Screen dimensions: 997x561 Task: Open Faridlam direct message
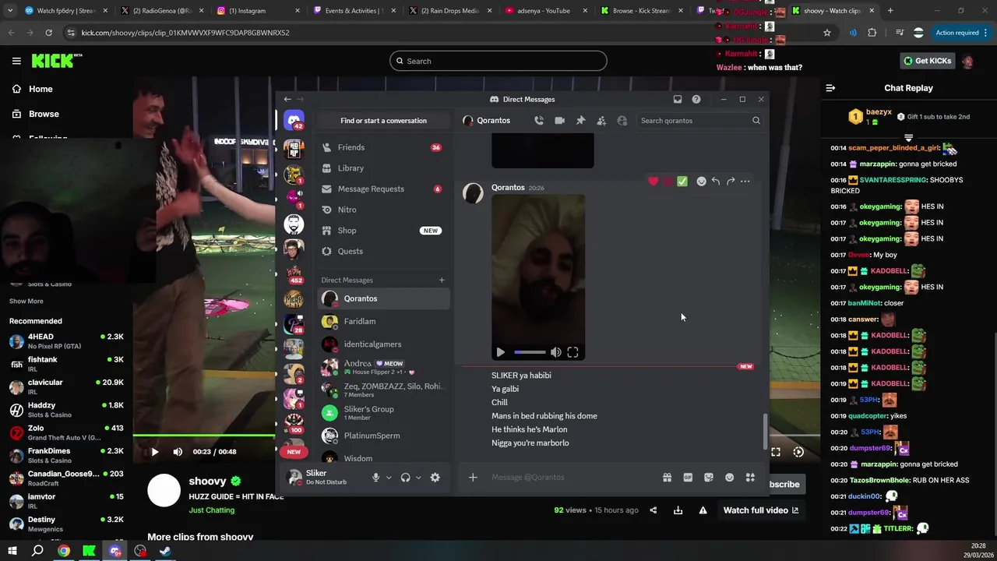[383, 321]
